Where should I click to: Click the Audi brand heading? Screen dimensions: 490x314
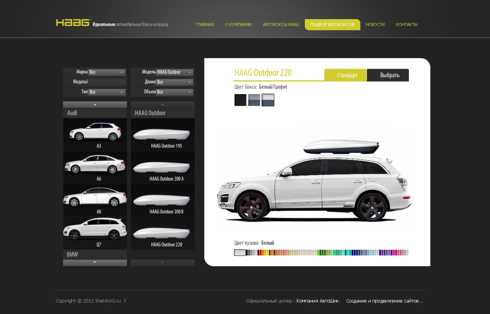coord(95,113)
